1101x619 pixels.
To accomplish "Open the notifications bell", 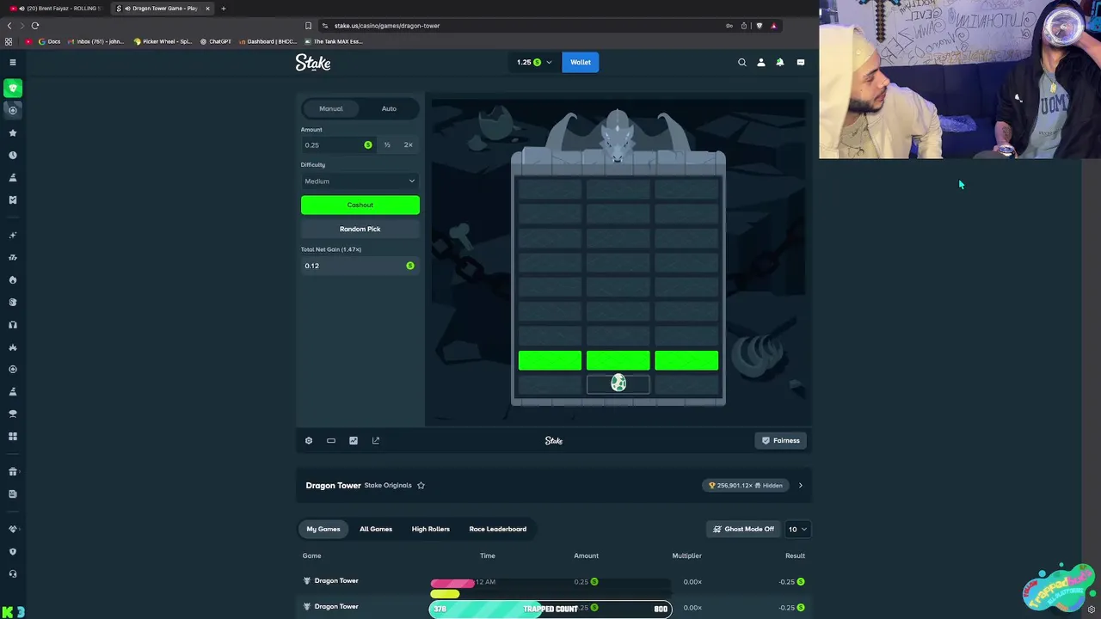I will pyautogui.click(x=780, y=62).
